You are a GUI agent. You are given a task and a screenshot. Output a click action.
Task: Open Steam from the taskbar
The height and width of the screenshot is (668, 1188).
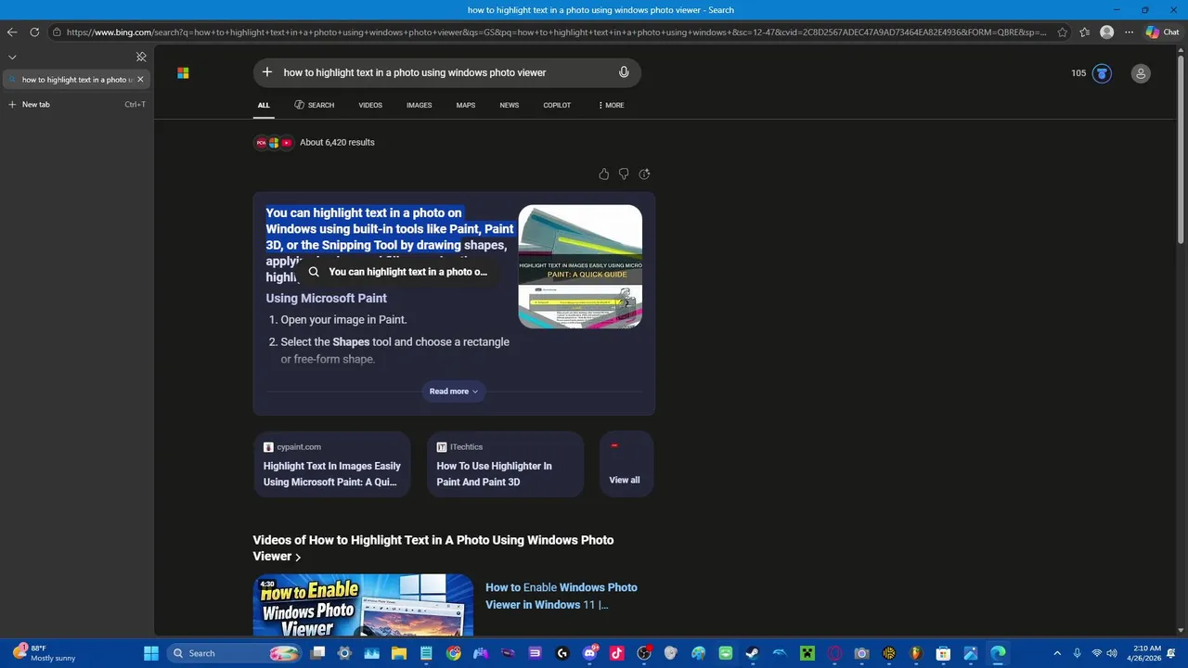pos(753,653)
